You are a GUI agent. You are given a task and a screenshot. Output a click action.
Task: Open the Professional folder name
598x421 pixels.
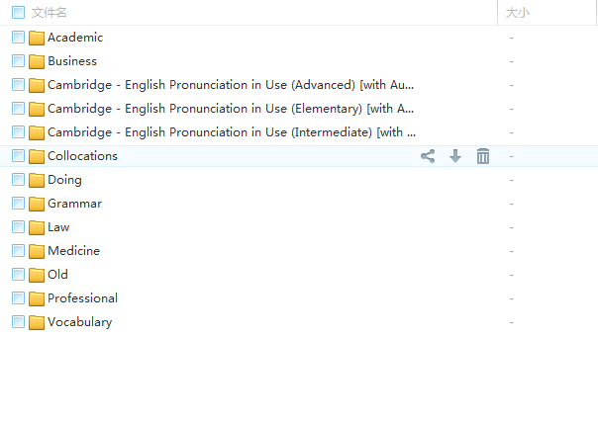pyautogui.click(x=82, y=298)
